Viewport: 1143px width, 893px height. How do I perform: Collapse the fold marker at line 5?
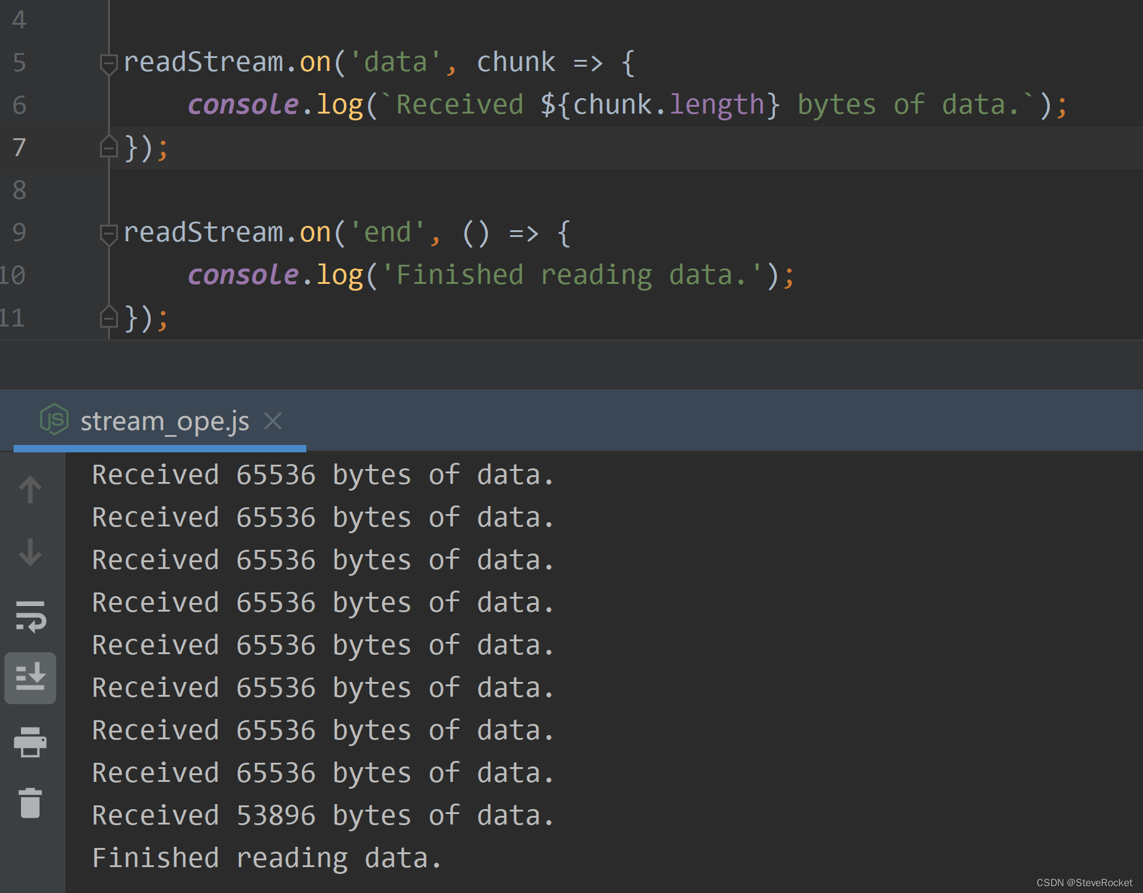pyautogui.click(x=109, y=62)
